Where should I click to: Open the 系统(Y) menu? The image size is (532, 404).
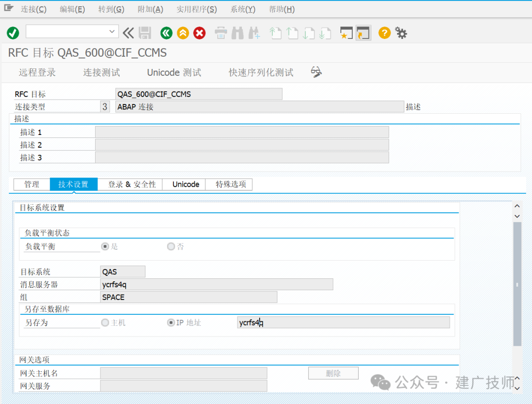tap(243, 9)
